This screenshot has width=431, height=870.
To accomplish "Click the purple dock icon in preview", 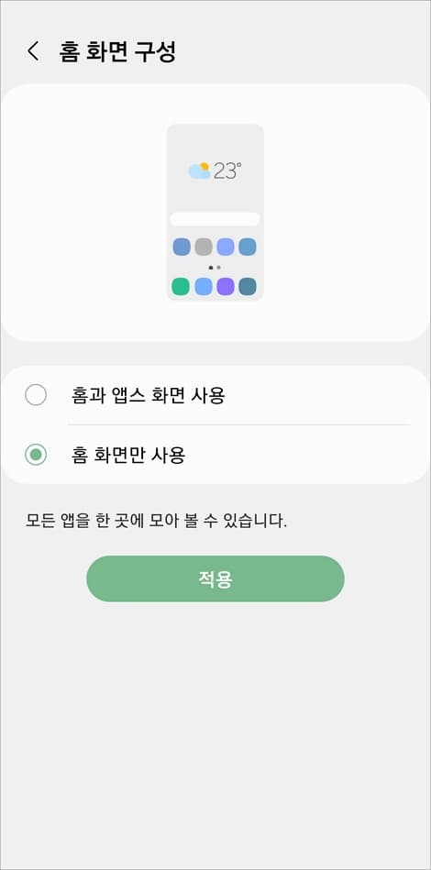I will (226, 286).
